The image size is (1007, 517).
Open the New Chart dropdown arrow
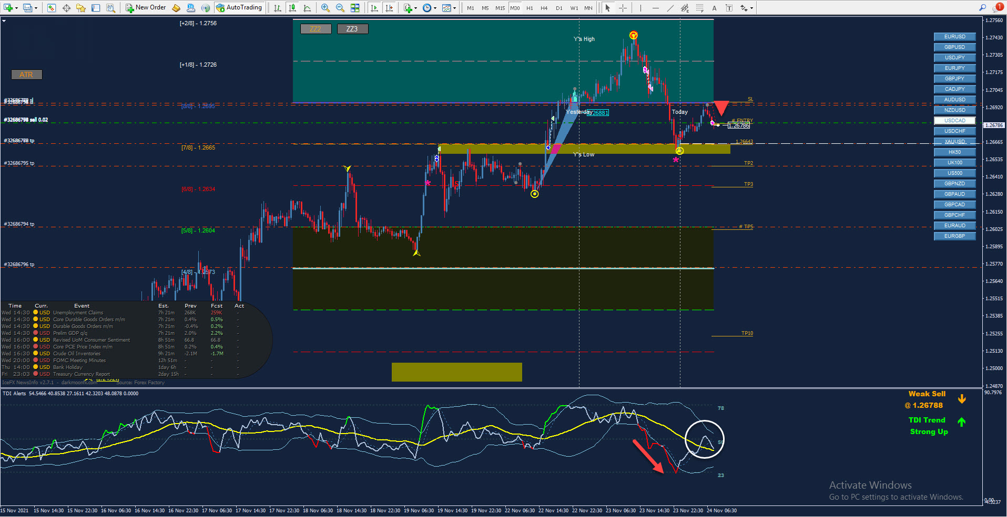pos(17,8)
